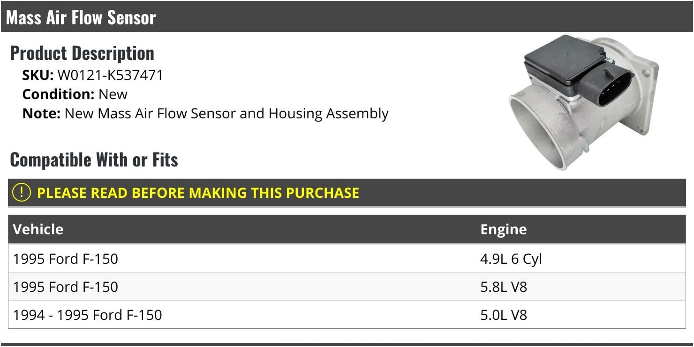Click the Engine column header
The image size is (694, 347).
pyautogui.click(x=503, y=229)
